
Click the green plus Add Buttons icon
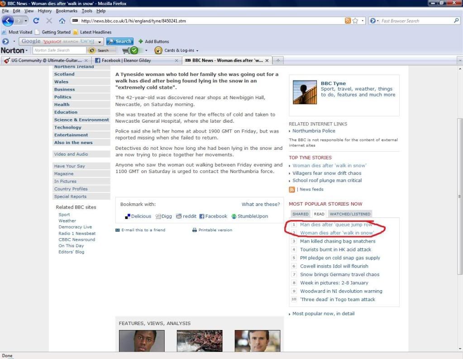click(x=141, y=41)
